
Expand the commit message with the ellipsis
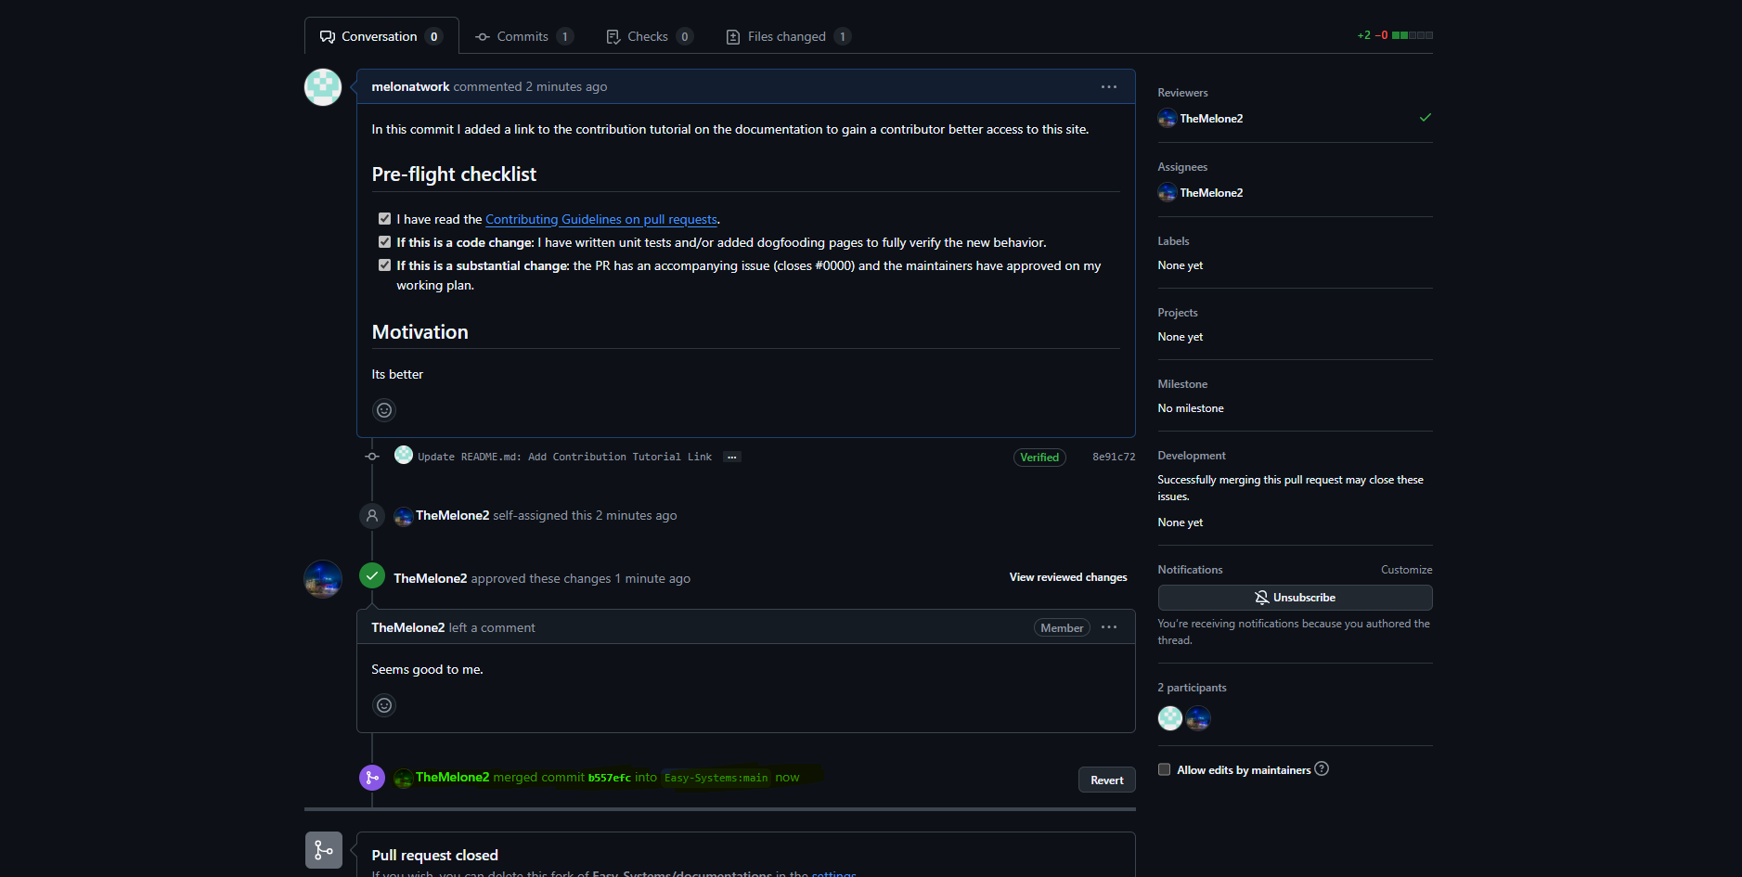coord(731,456)
